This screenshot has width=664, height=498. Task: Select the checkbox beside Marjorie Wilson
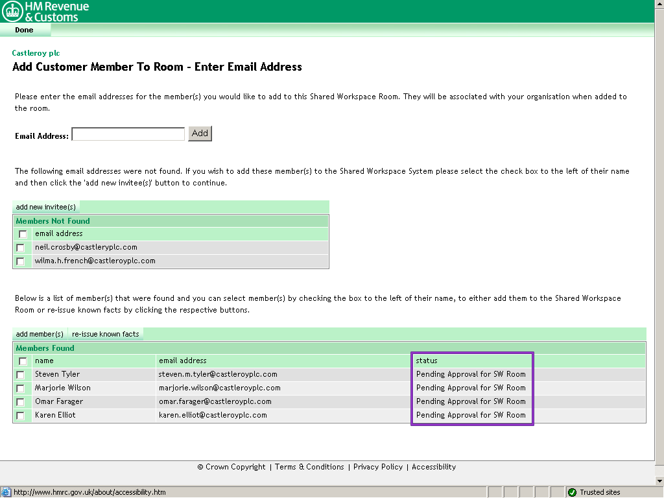tap(21, 388)
